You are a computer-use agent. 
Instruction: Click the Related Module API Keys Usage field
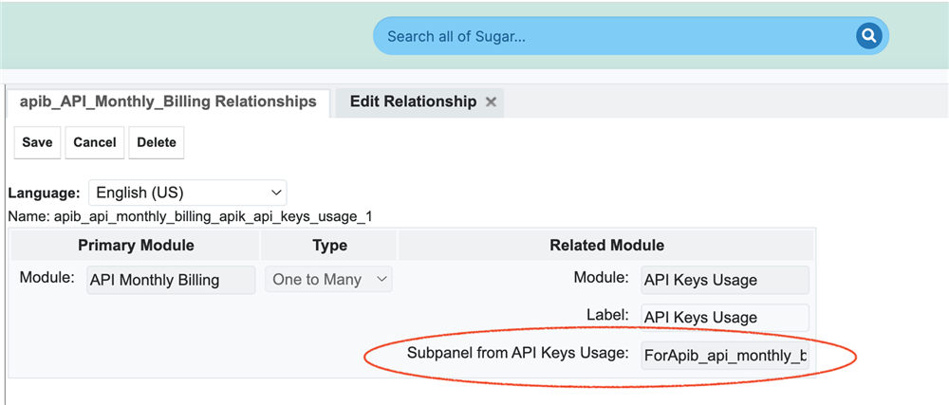pos(725,280)
